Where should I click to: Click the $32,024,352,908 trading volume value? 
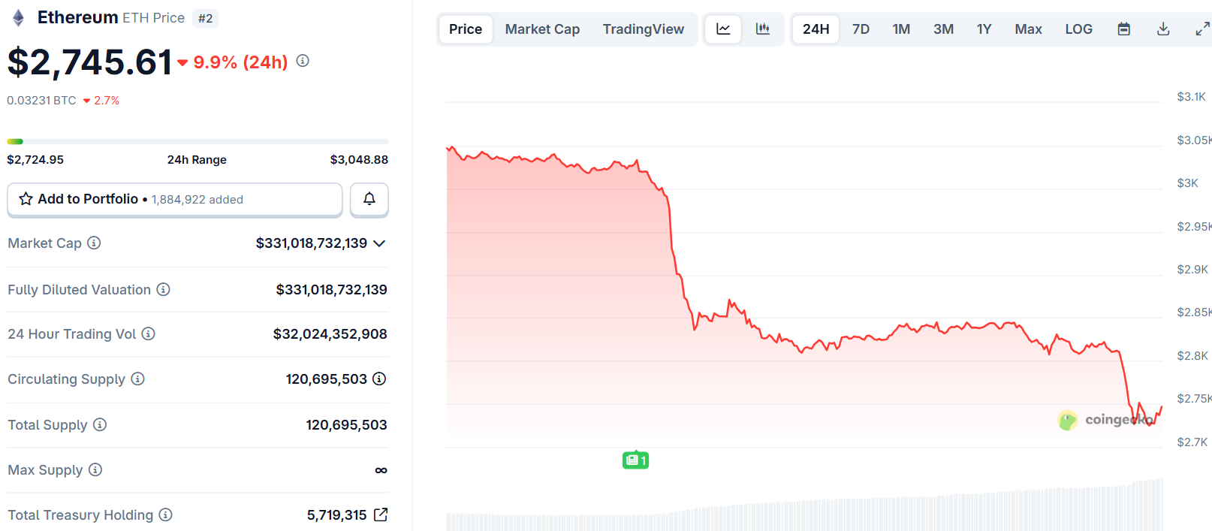[x=330, y=333]
